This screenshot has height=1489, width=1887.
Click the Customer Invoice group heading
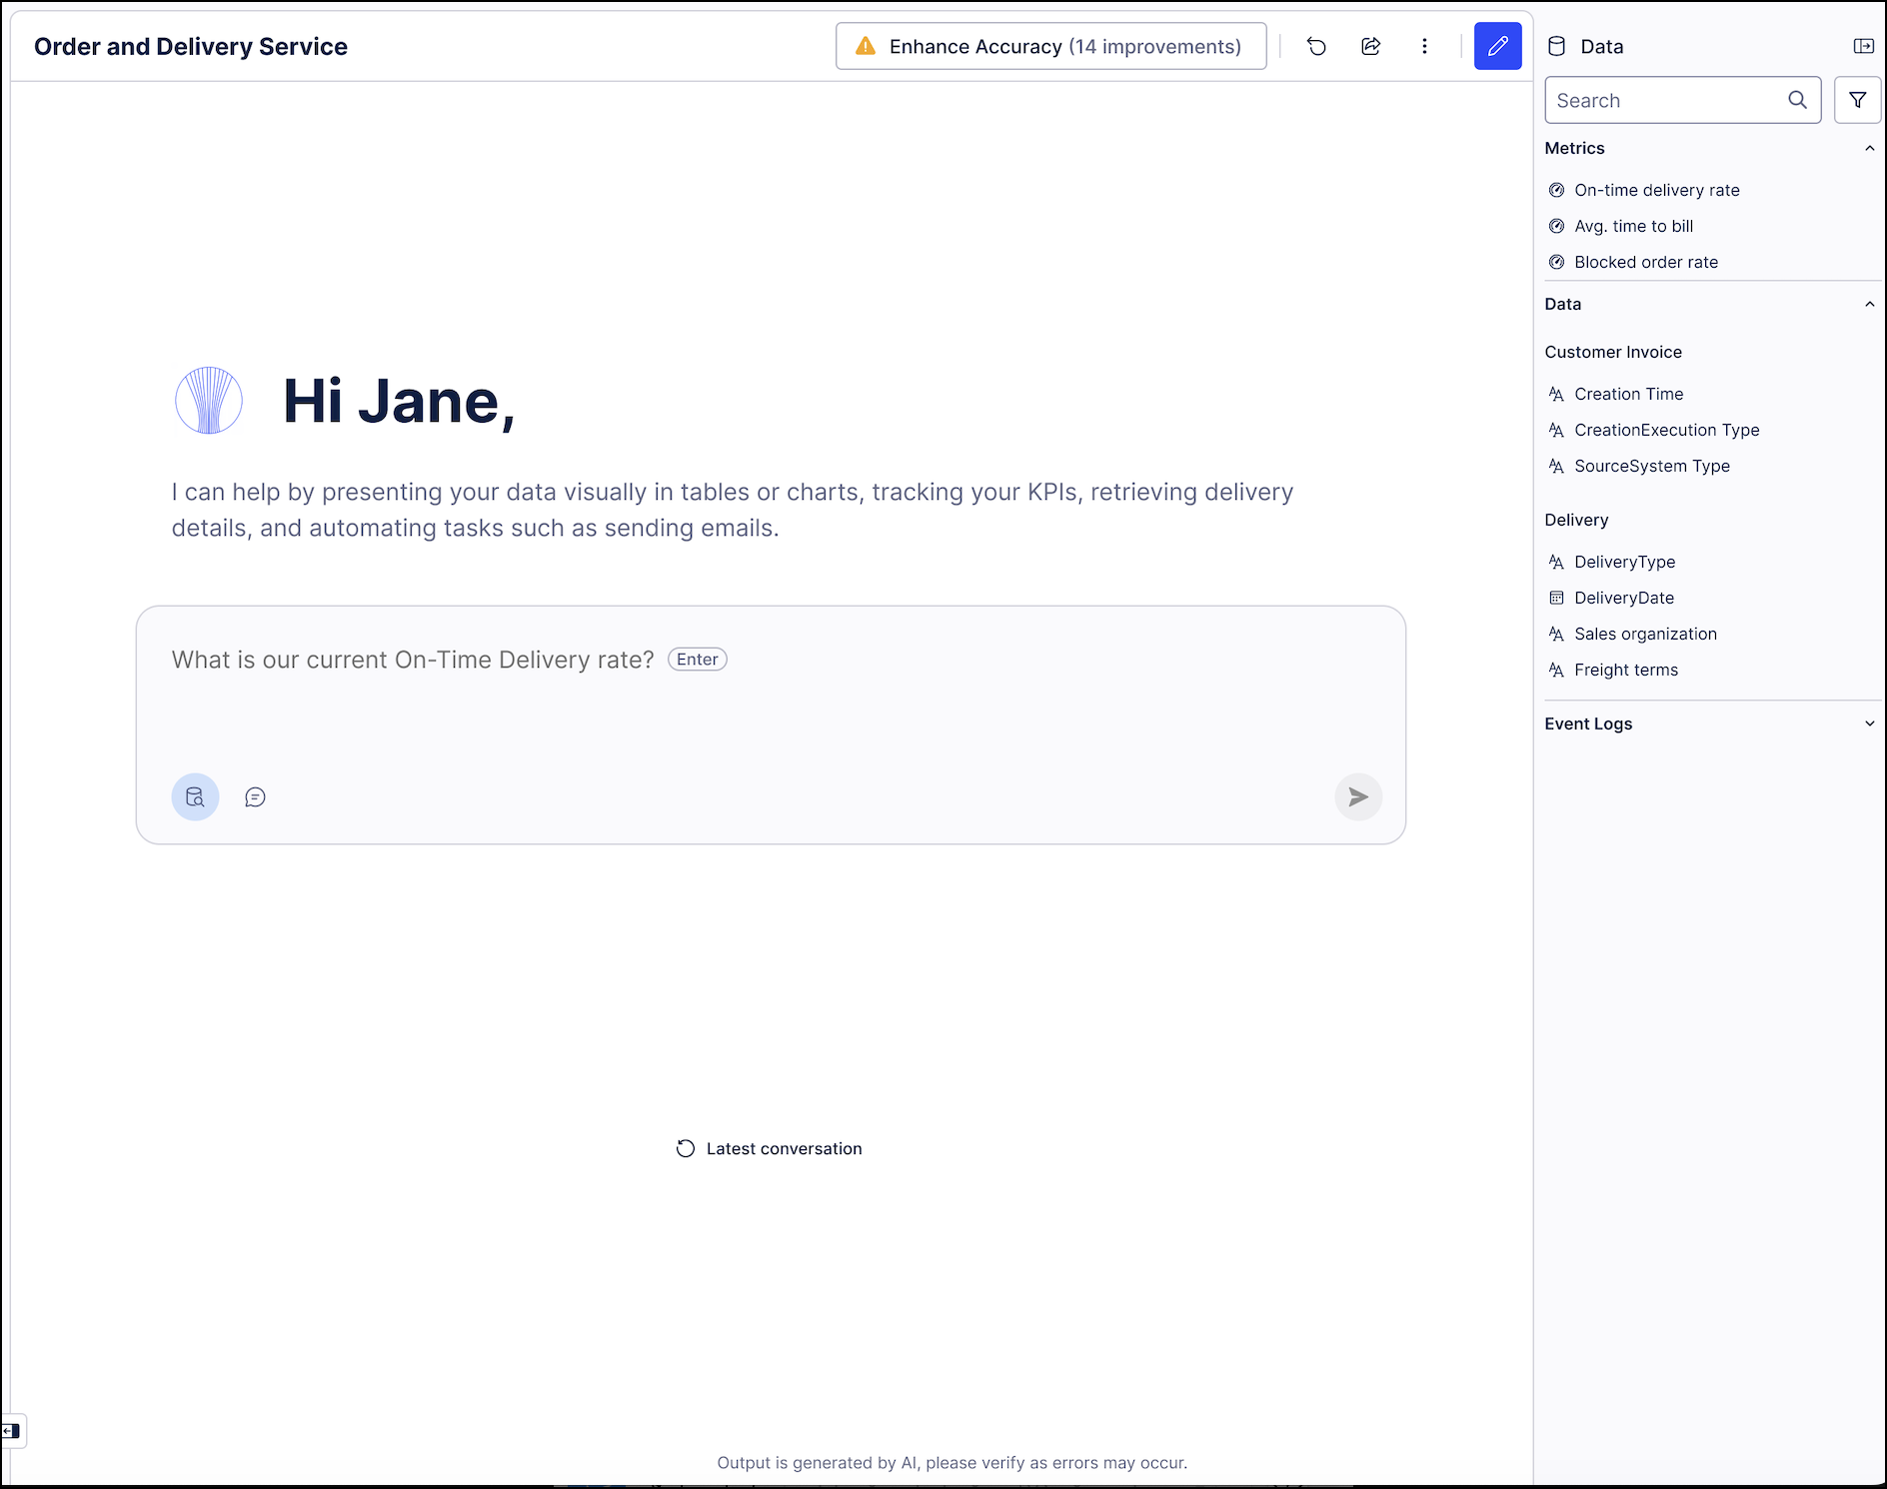coord(1613,352)
